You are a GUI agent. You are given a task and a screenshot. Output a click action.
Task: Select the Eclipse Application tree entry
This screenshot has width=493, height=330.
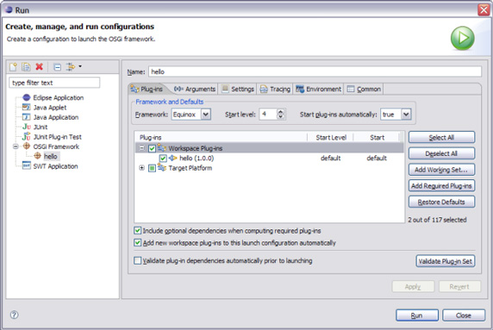click(x=59, y=97)
